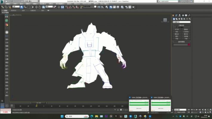This screenshot has height=119, width=212.
Task: Open the Rendered Frame Window
Action: [130, 7]
